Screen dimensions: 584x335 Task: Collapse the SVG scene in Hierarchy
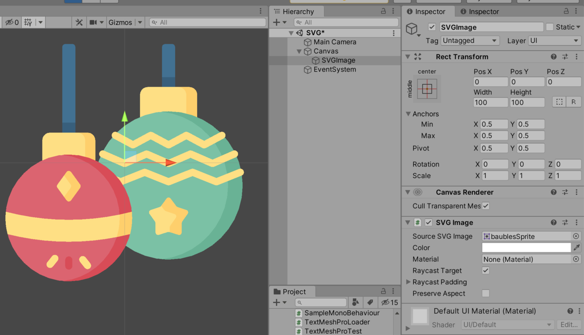292,33
